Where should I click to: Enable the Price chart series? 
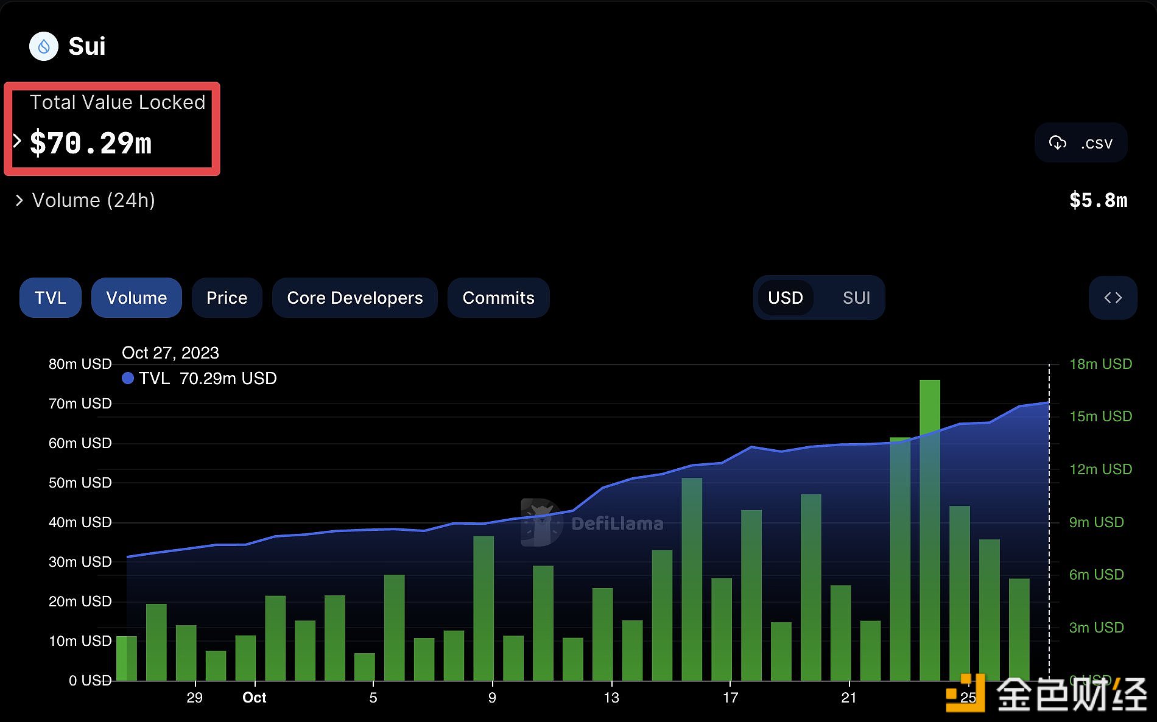tap(227, 298)
